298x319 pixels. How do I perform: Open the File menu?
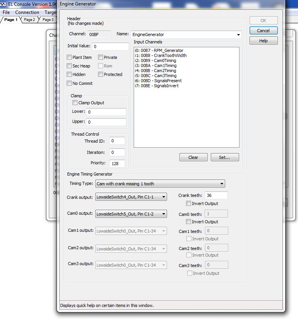(6, 12)
